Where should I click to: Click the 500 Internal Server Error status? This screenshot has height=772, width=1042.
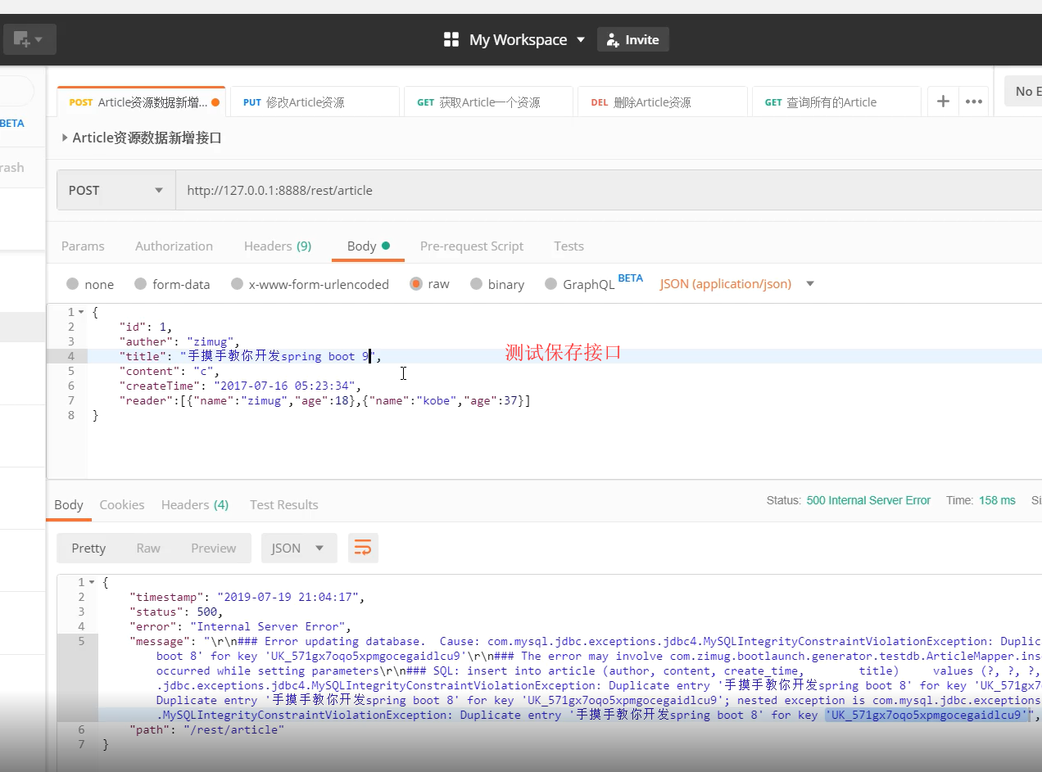point(868,500)
